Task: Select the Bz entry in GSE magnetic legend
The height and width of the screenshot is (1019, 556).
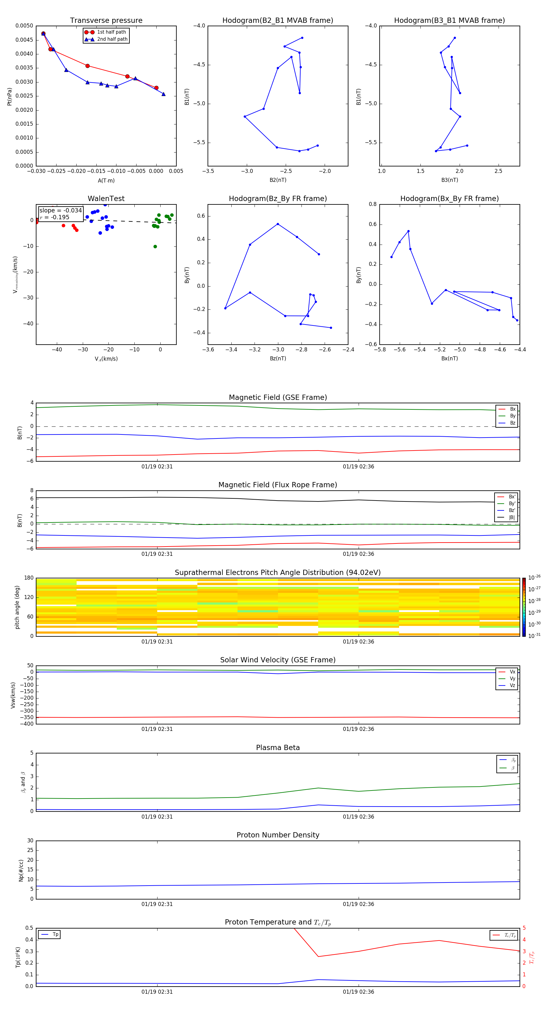Action: 507,423
